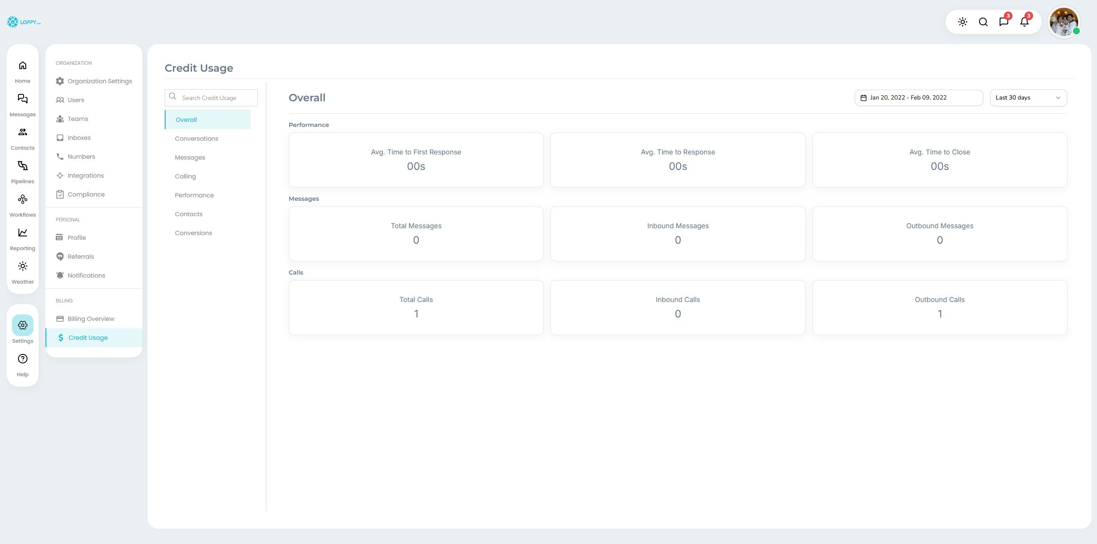Open notifications bell icon
The height and width of the screenshot is (544, 1097).
click(x=1024, y=22)
